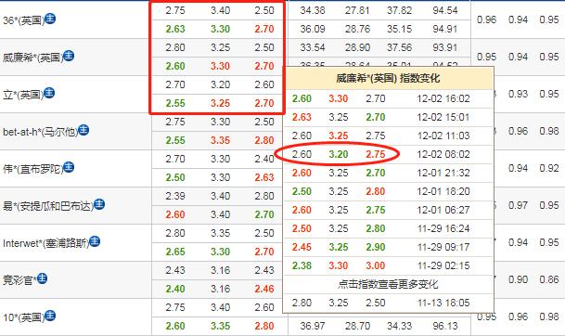Open bookmaker 伟*(直布罗陀)
565x336 pixels.
point(32,169)
